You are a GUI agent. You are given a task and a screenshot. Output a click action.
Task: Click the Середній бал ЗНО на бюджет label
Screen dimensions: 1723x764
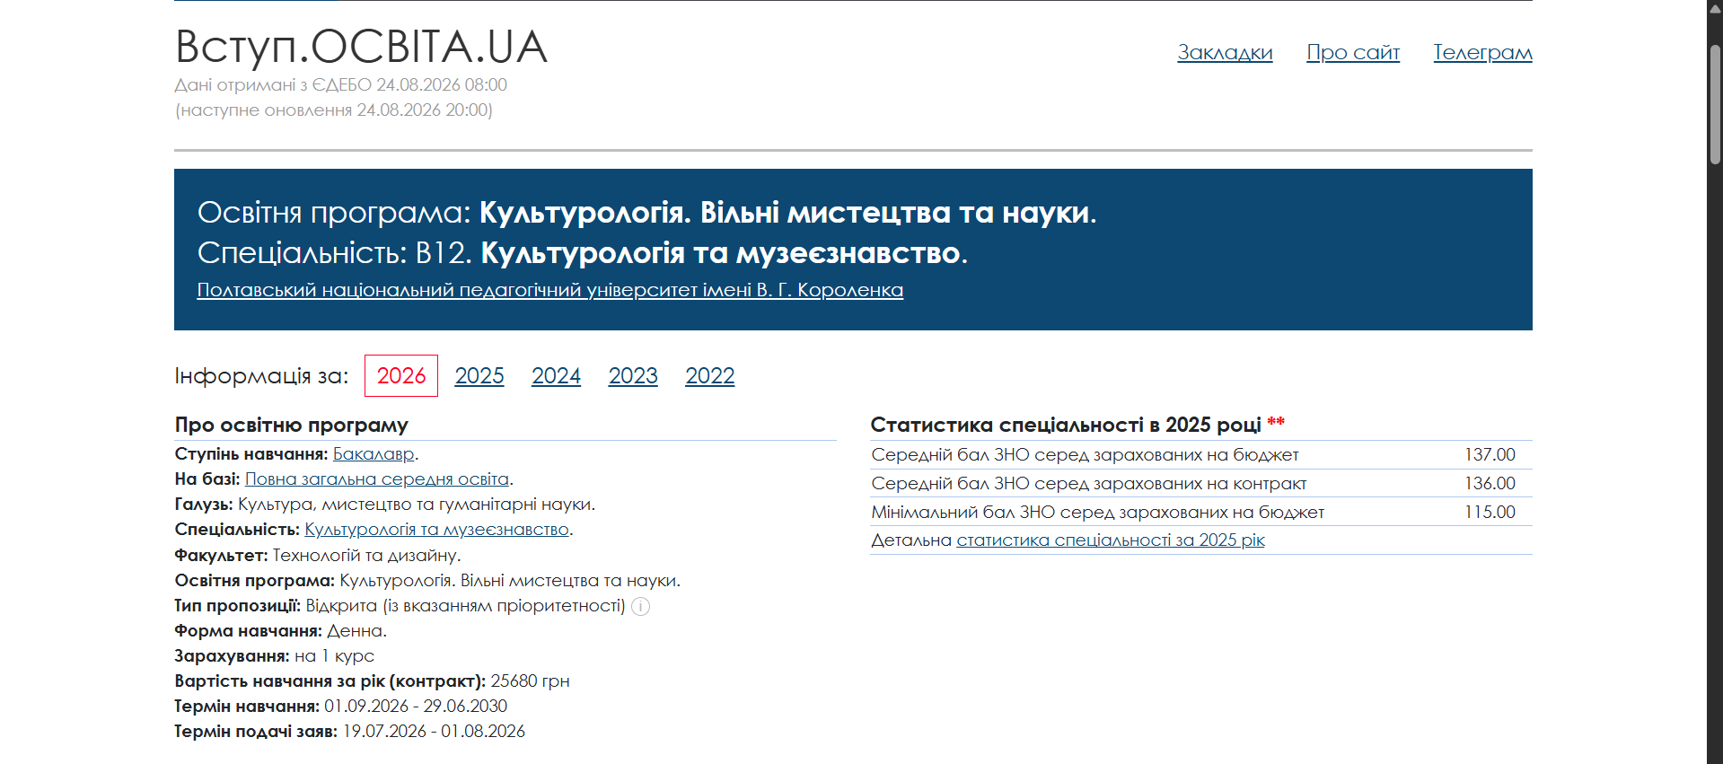[1085, 455]
